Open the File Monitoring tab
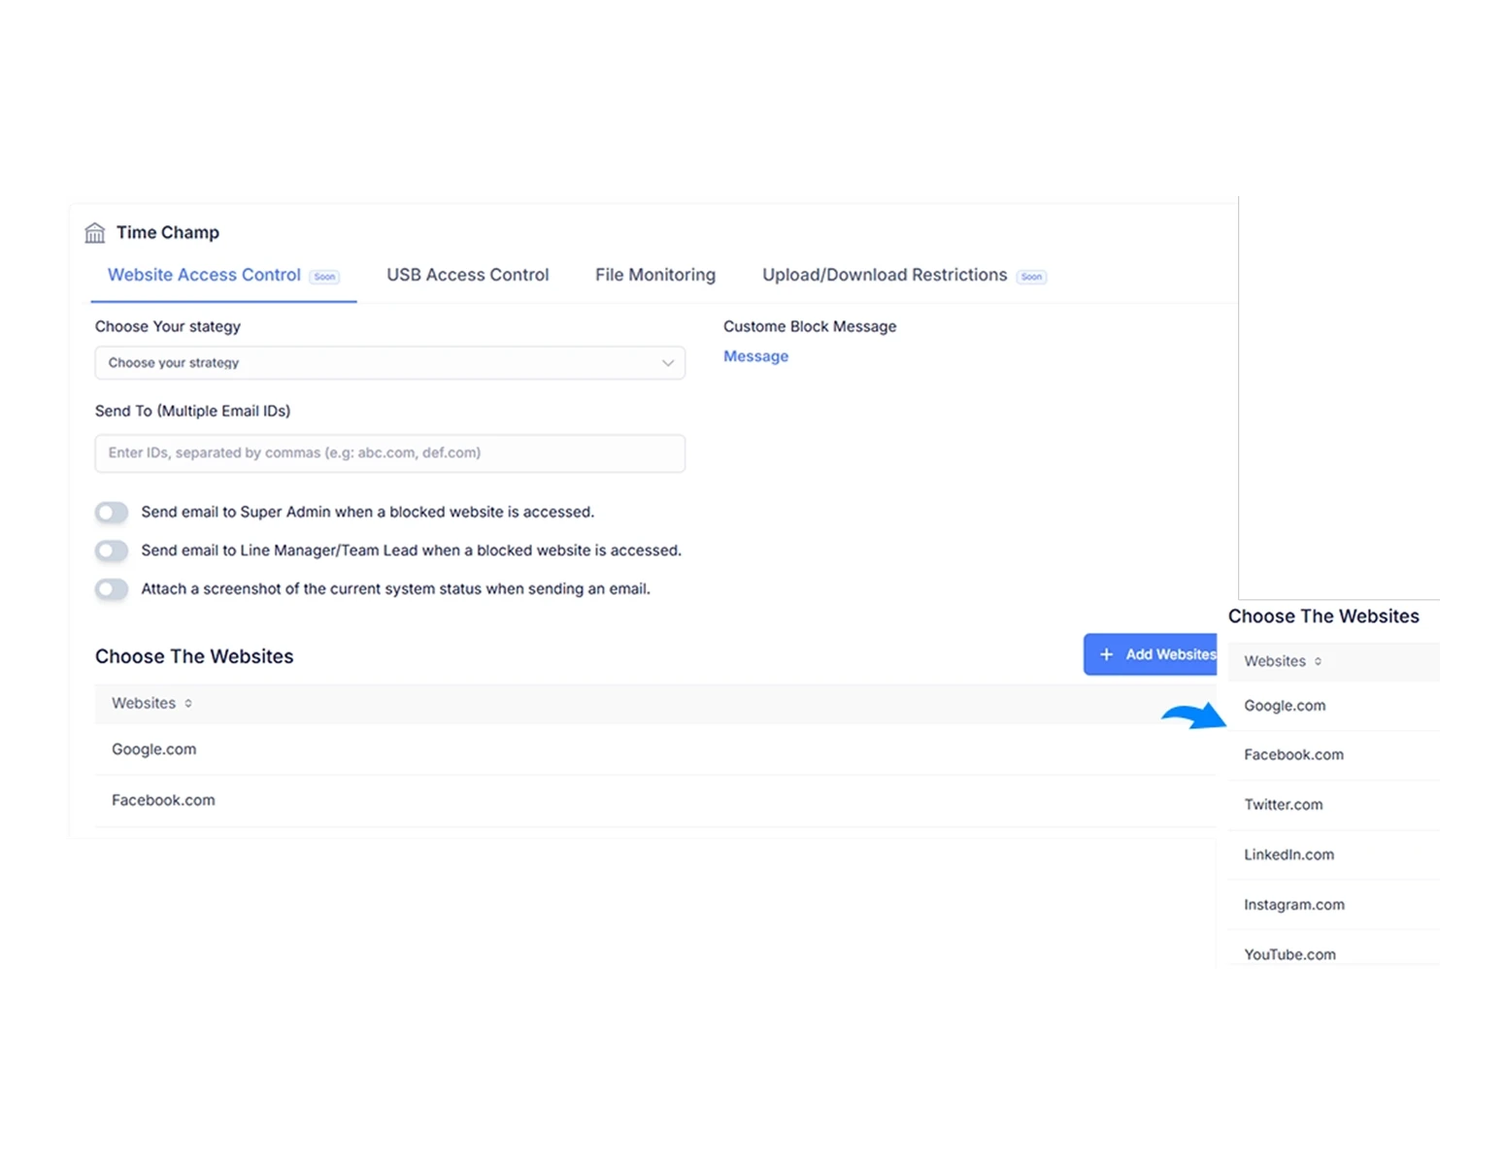 (654, 275)
